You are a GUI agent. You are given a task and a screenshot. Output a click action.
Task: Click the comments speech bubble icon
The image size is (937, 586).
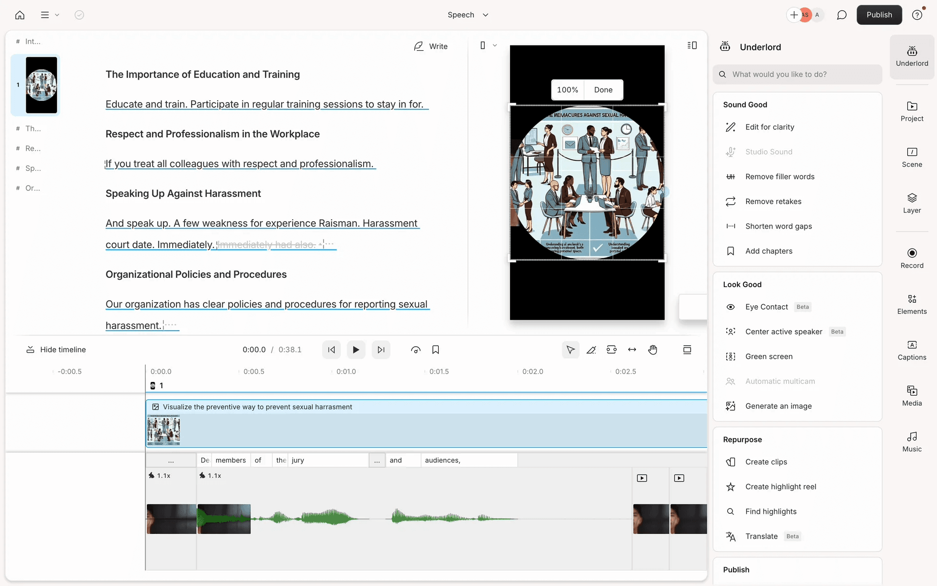(x=841, y=15)
